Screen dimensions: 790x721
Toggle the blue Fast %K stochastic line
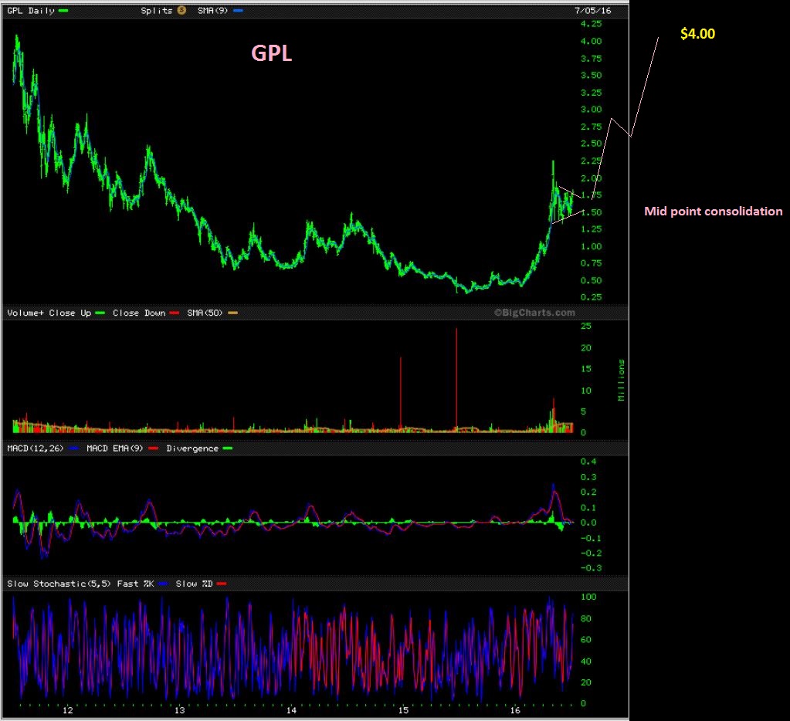click(x=163, y=584)
